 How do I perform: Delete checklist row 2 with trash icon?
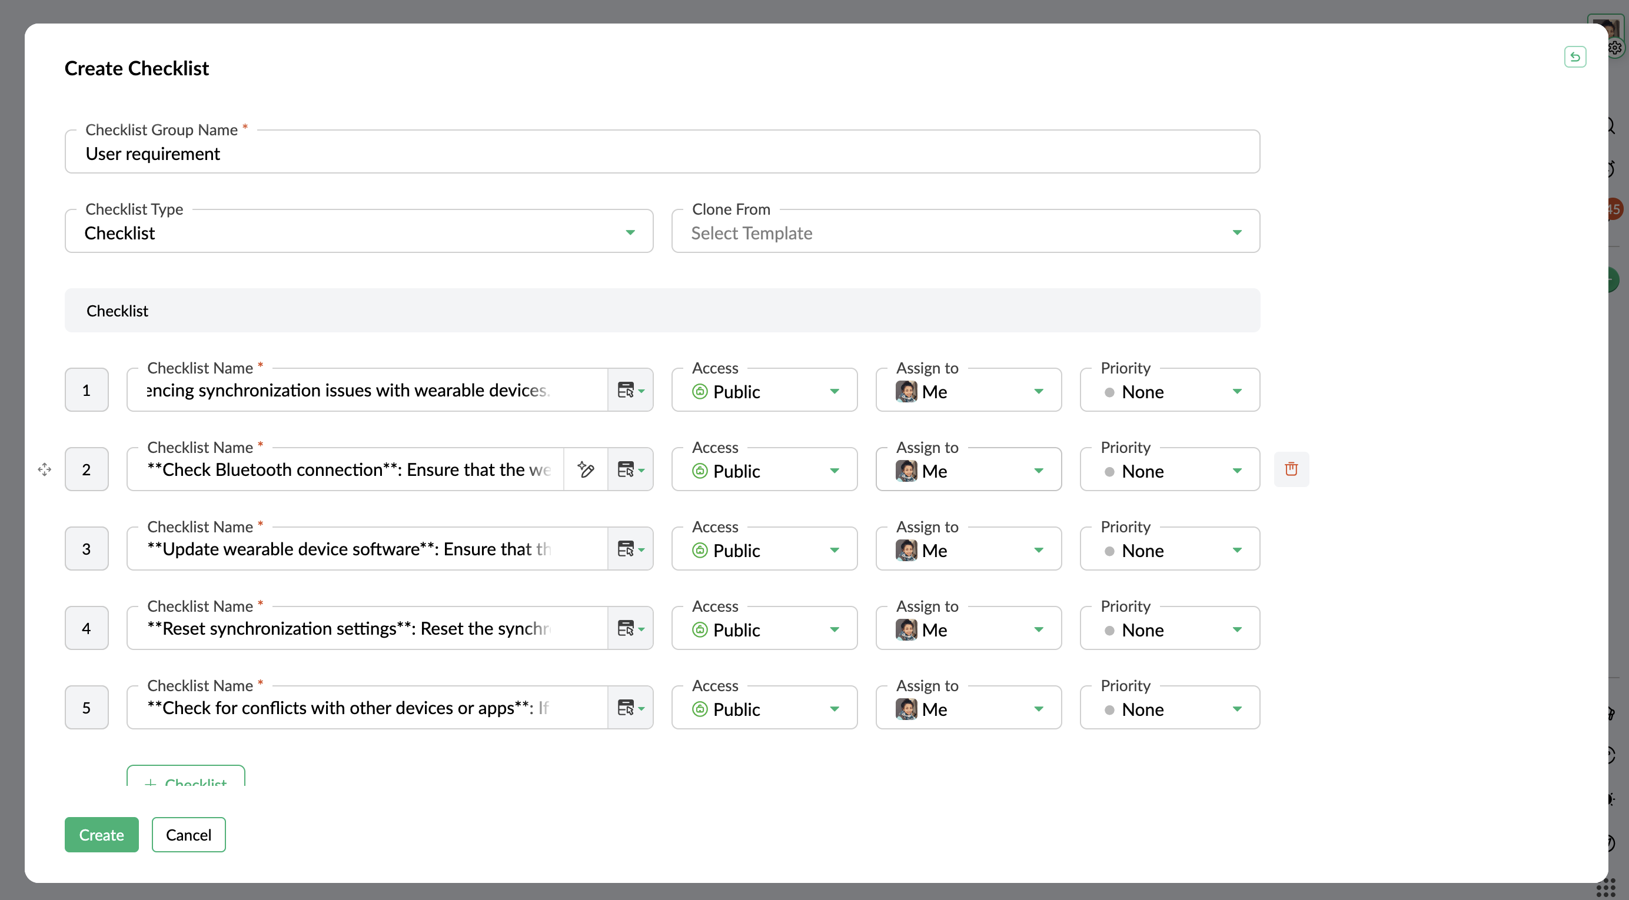[1291, 469]
